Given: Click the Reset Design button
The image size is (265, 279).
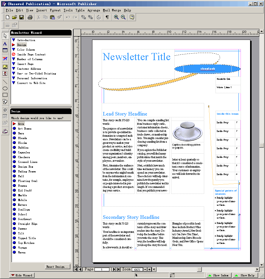Looking at the screenshot, I should (x=57, y=266).
